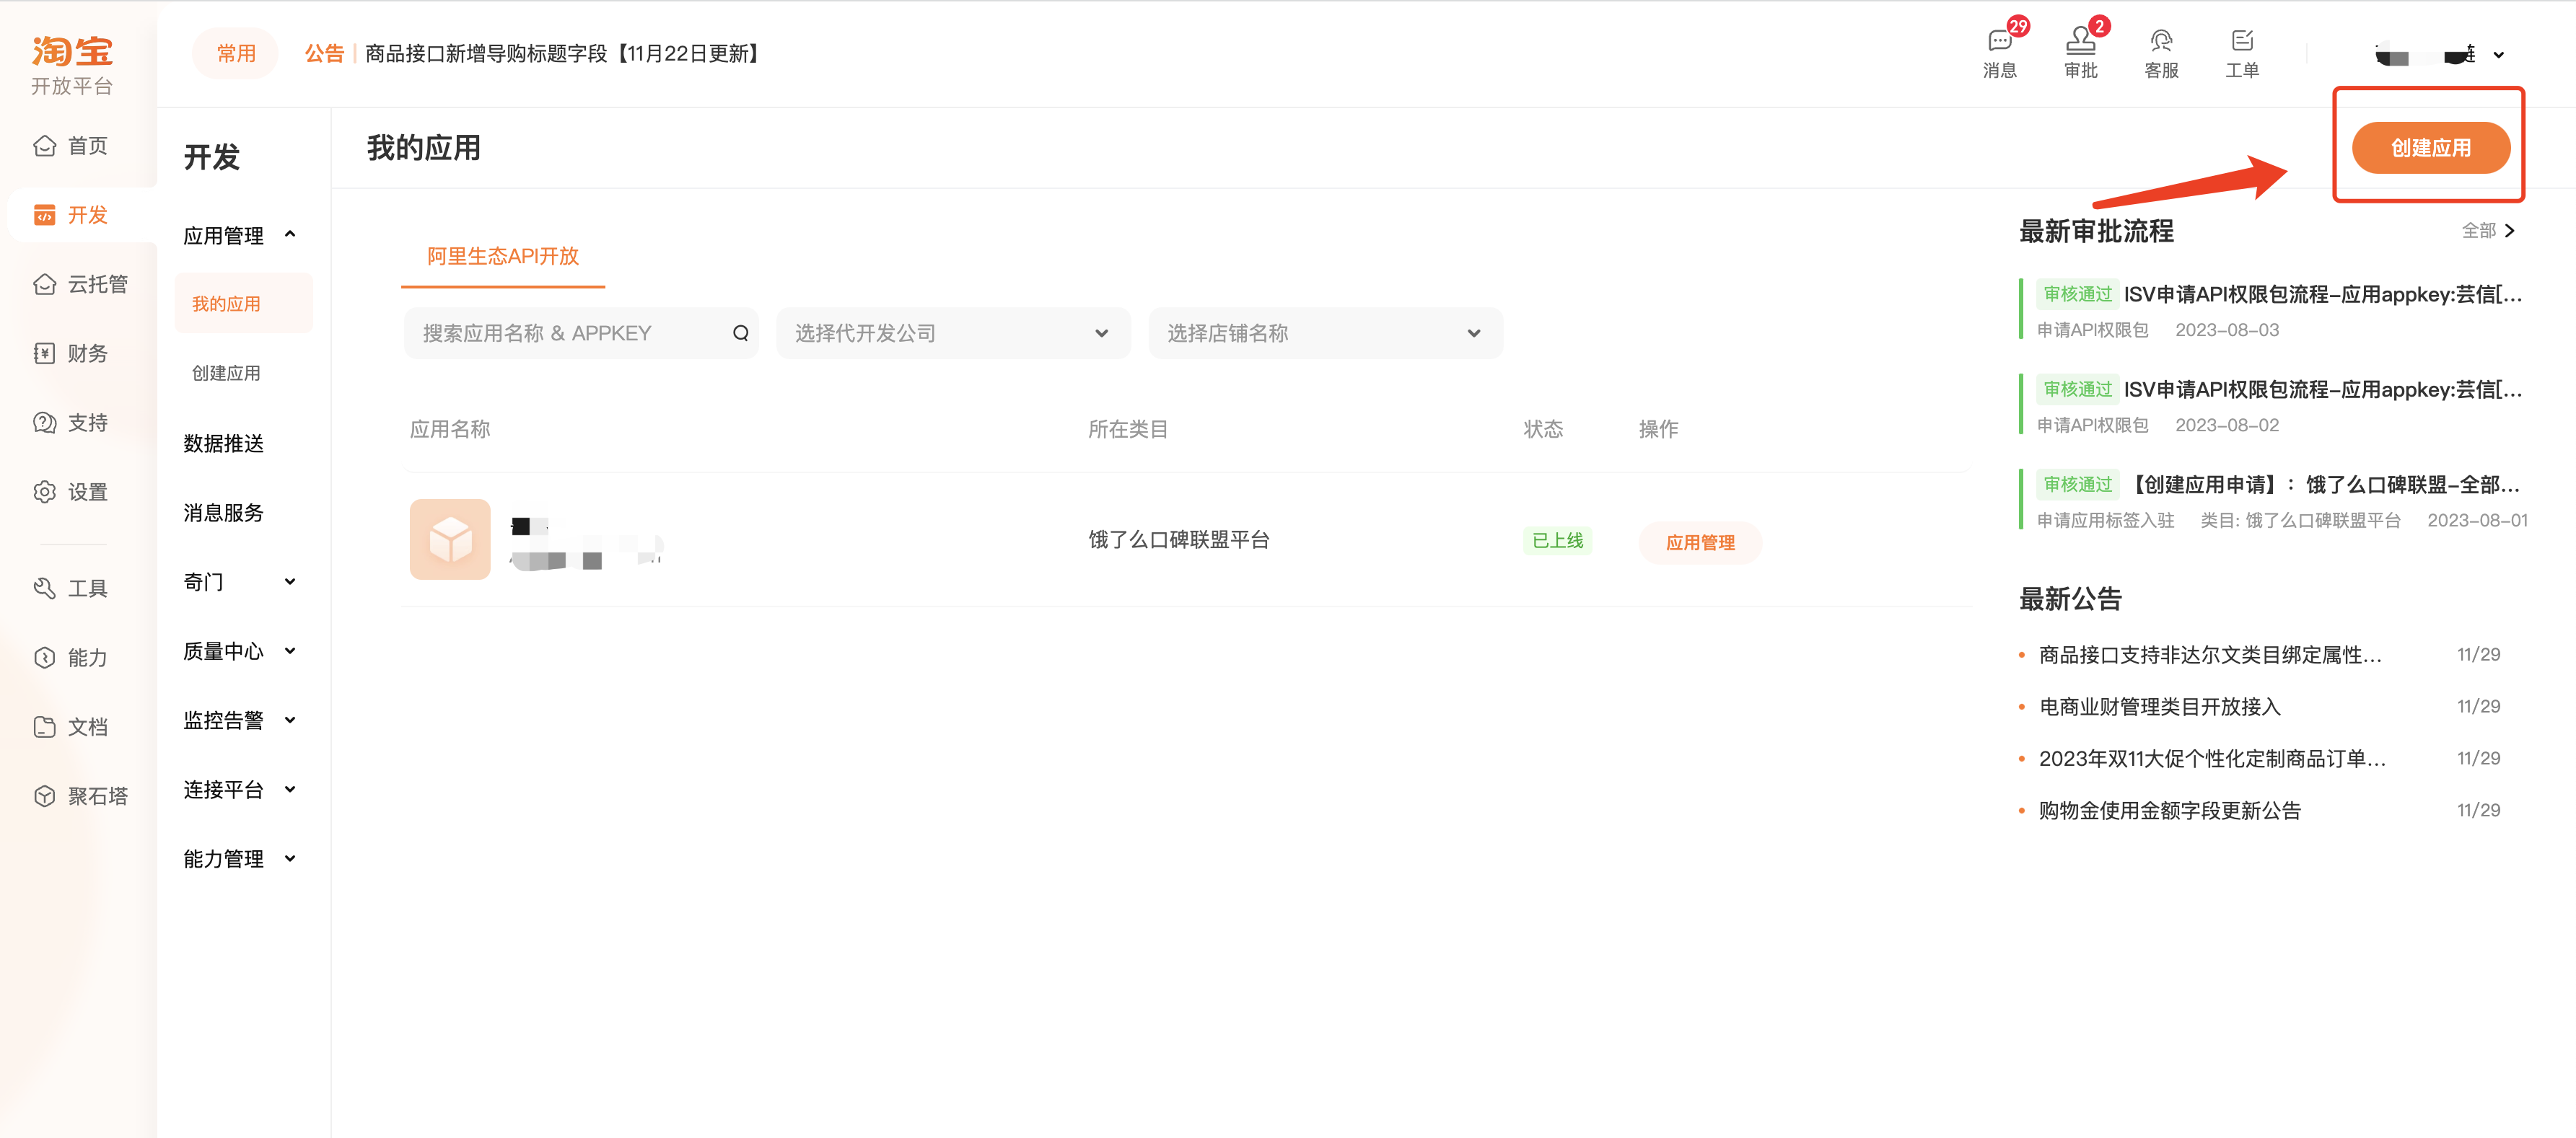Click the 应用管理 action button in the app row

pos(1699,542)
